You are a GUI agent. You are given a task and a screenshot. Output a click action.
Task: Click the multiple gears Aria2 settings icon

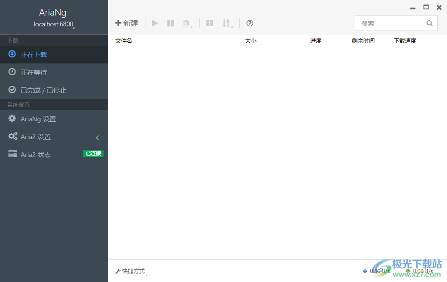(13, 136)
